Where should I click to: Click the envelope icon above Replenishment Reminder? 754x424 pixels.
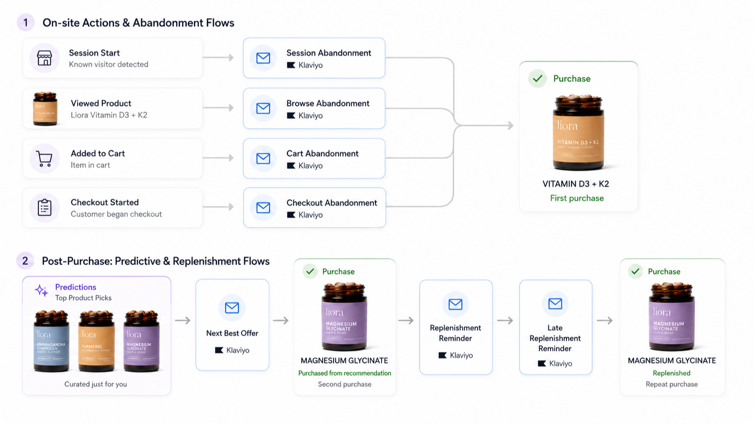pos(455,305)
